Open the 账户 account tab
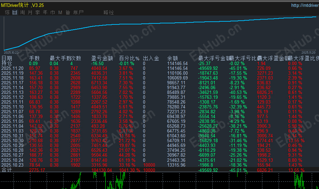Image resolution: width=319 pixels, height=189 pixels. click(78, 12)
